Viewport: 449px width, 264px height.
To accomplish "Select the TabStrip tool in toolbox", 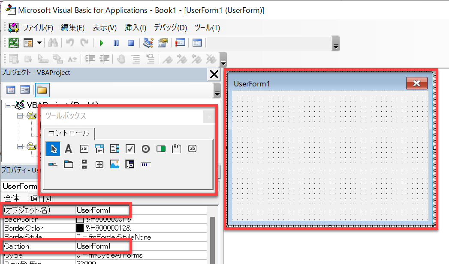I will [53, 165].
